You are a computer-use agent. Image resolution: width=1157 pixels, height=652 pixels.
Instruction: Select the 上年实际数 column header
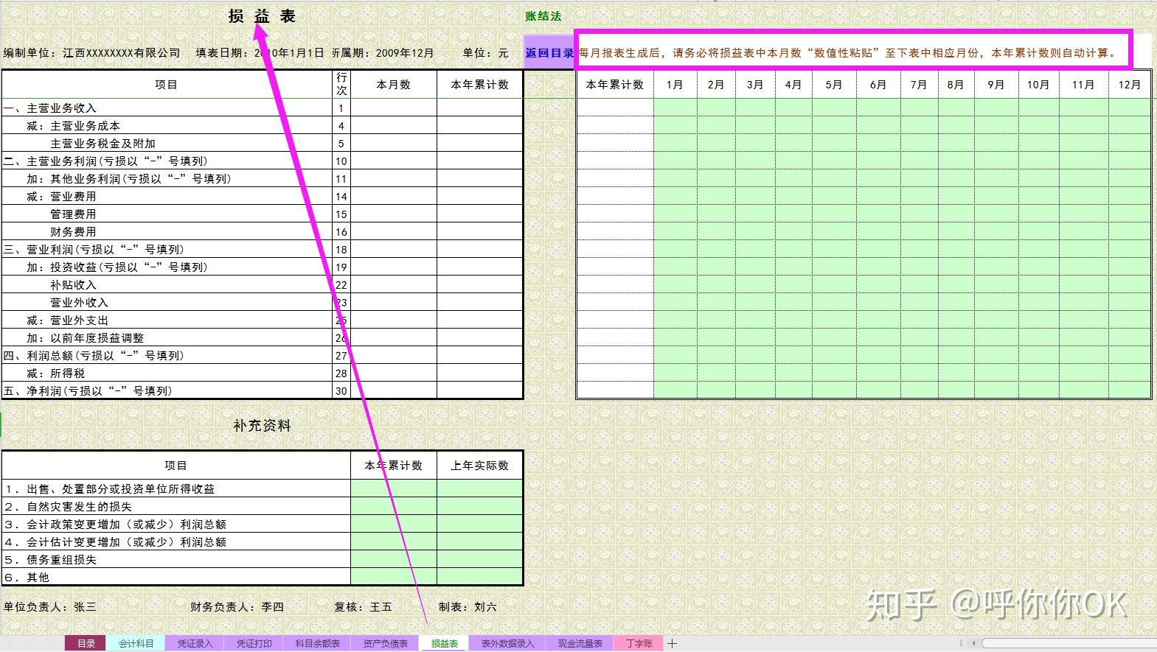click(x=479, y=466)
